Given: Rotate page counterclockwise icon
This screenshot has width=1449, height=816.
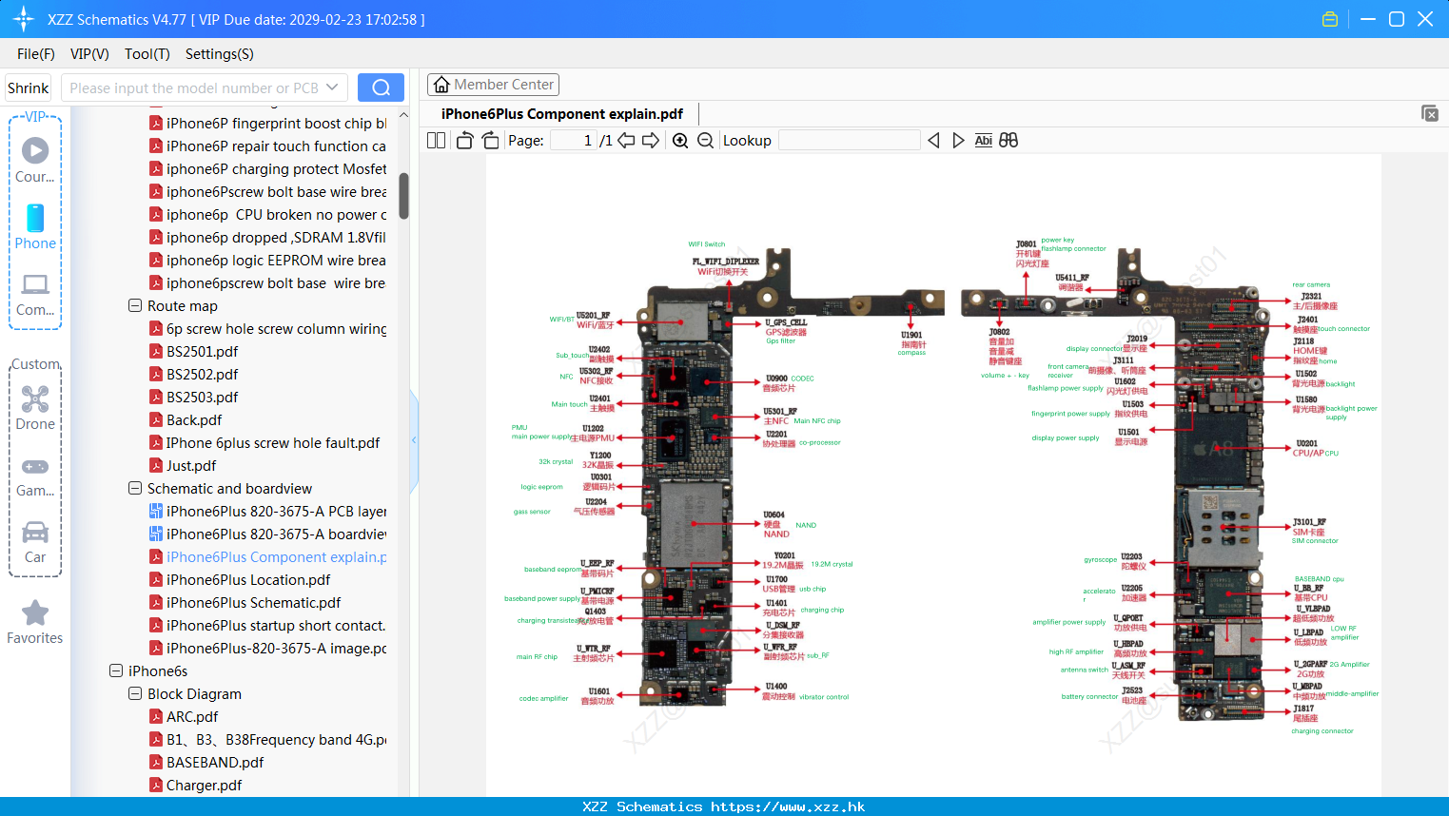Looking at the screenshot, I should click(x=464, y=140).
